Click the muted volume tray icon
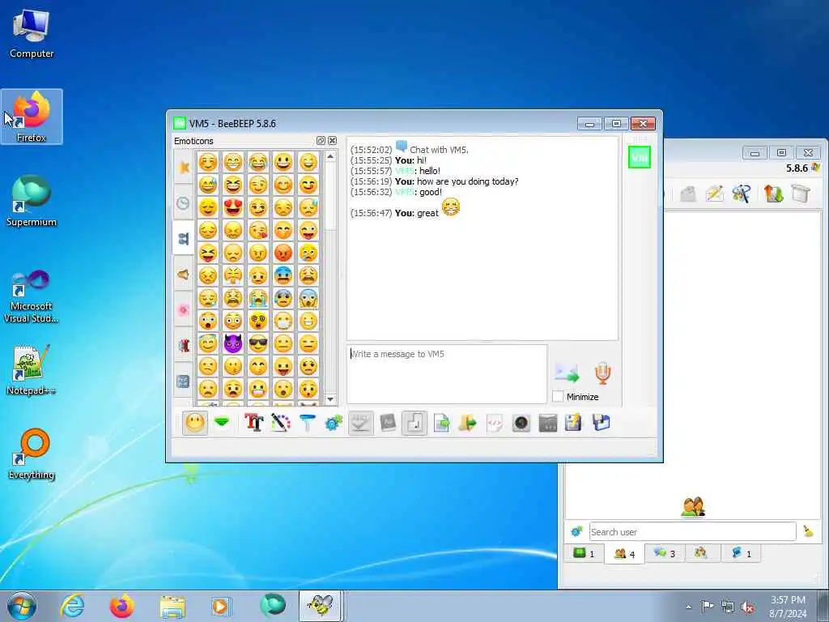This screenshot has height=622, width=829. pos(747,607)
